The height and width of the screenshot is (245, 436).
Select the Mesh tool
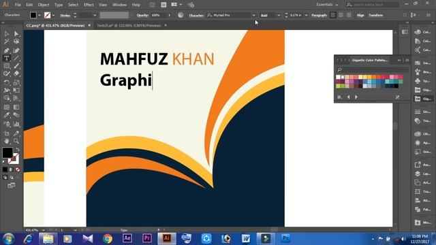(6, 107)
